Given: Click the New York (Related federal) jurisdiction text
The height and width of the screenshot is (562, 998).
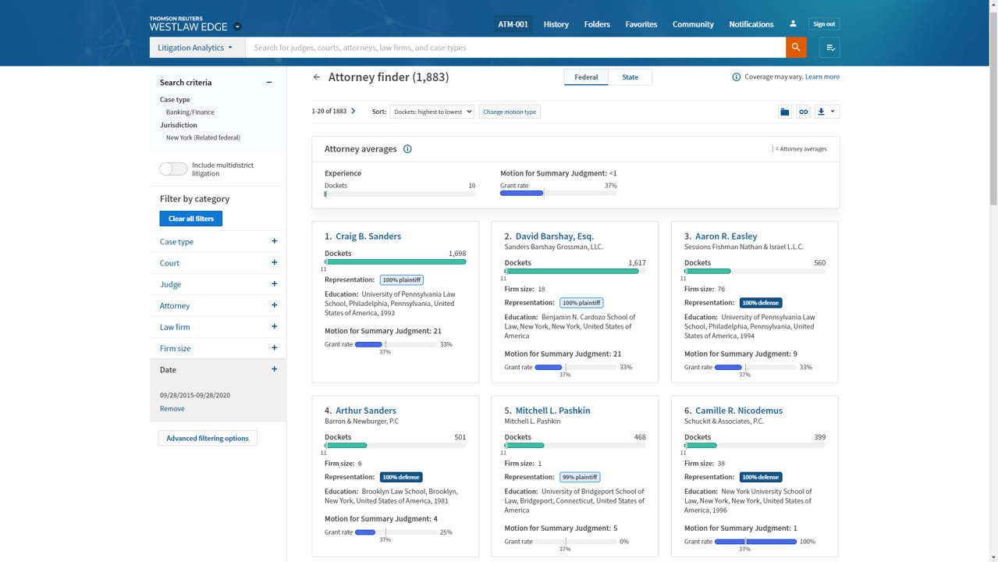Looking at the screenshot, I should [203, 138].
